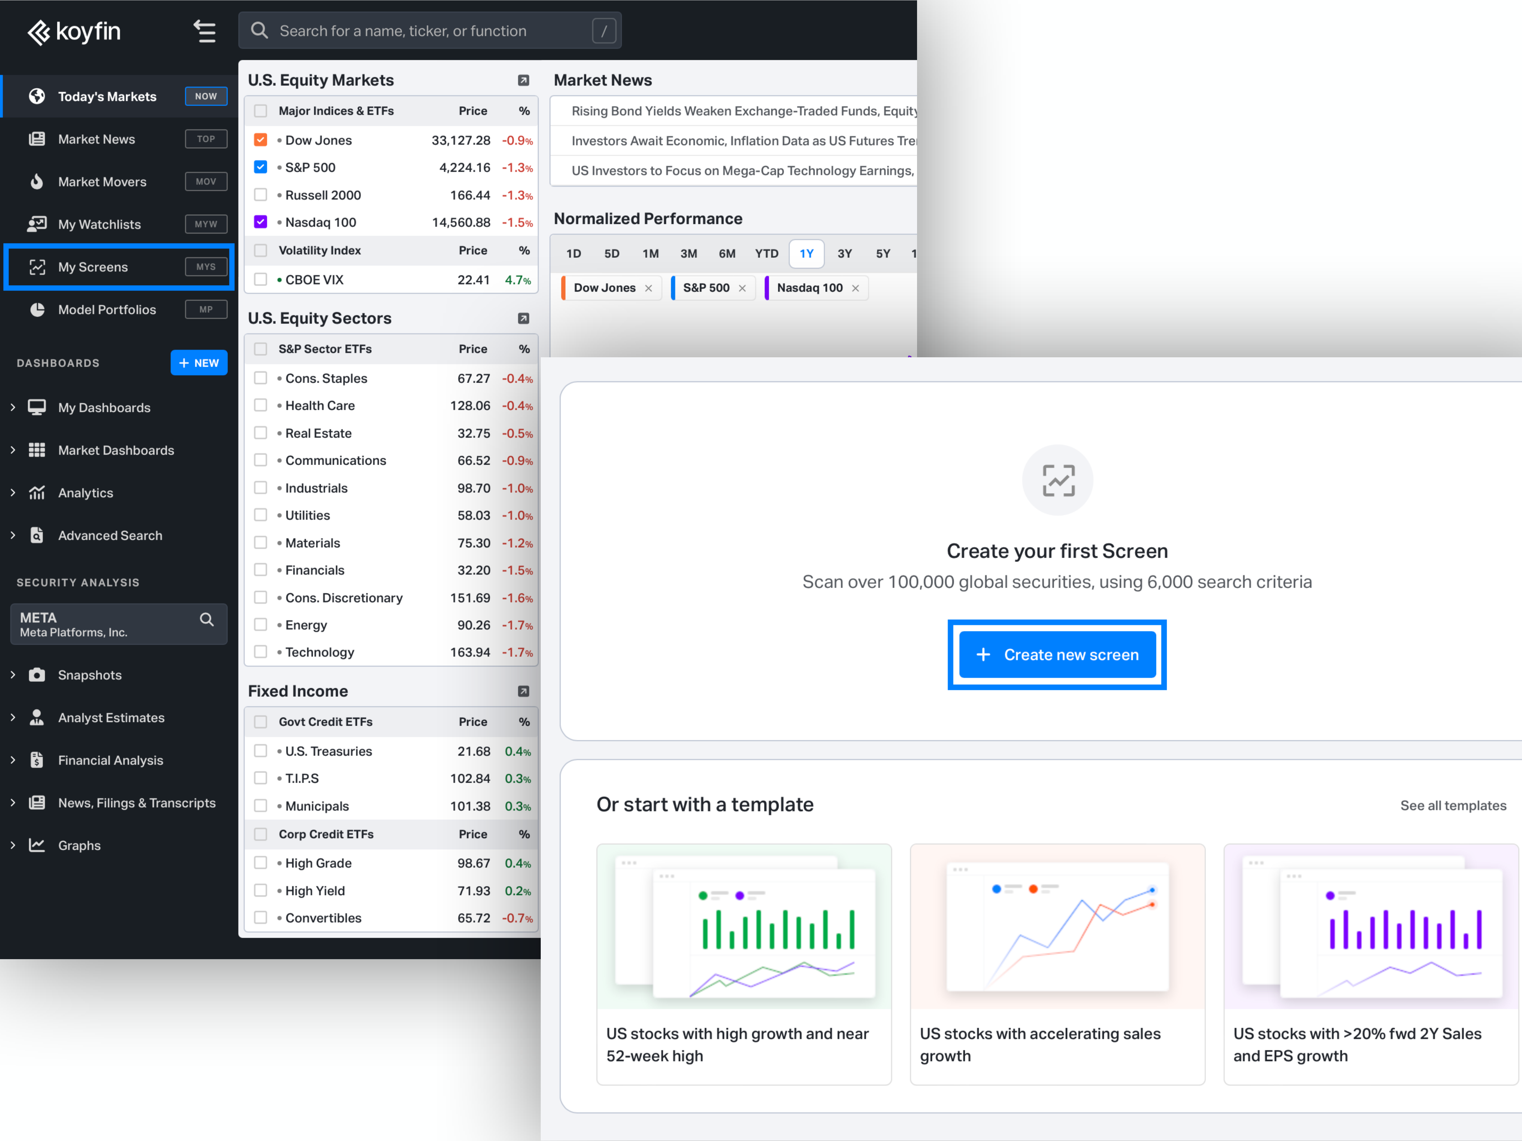The width and height of the screenshot is (1522, 1141).
Task: Check the U.S. Treasuries checkbox
Action: coord(261,750)
